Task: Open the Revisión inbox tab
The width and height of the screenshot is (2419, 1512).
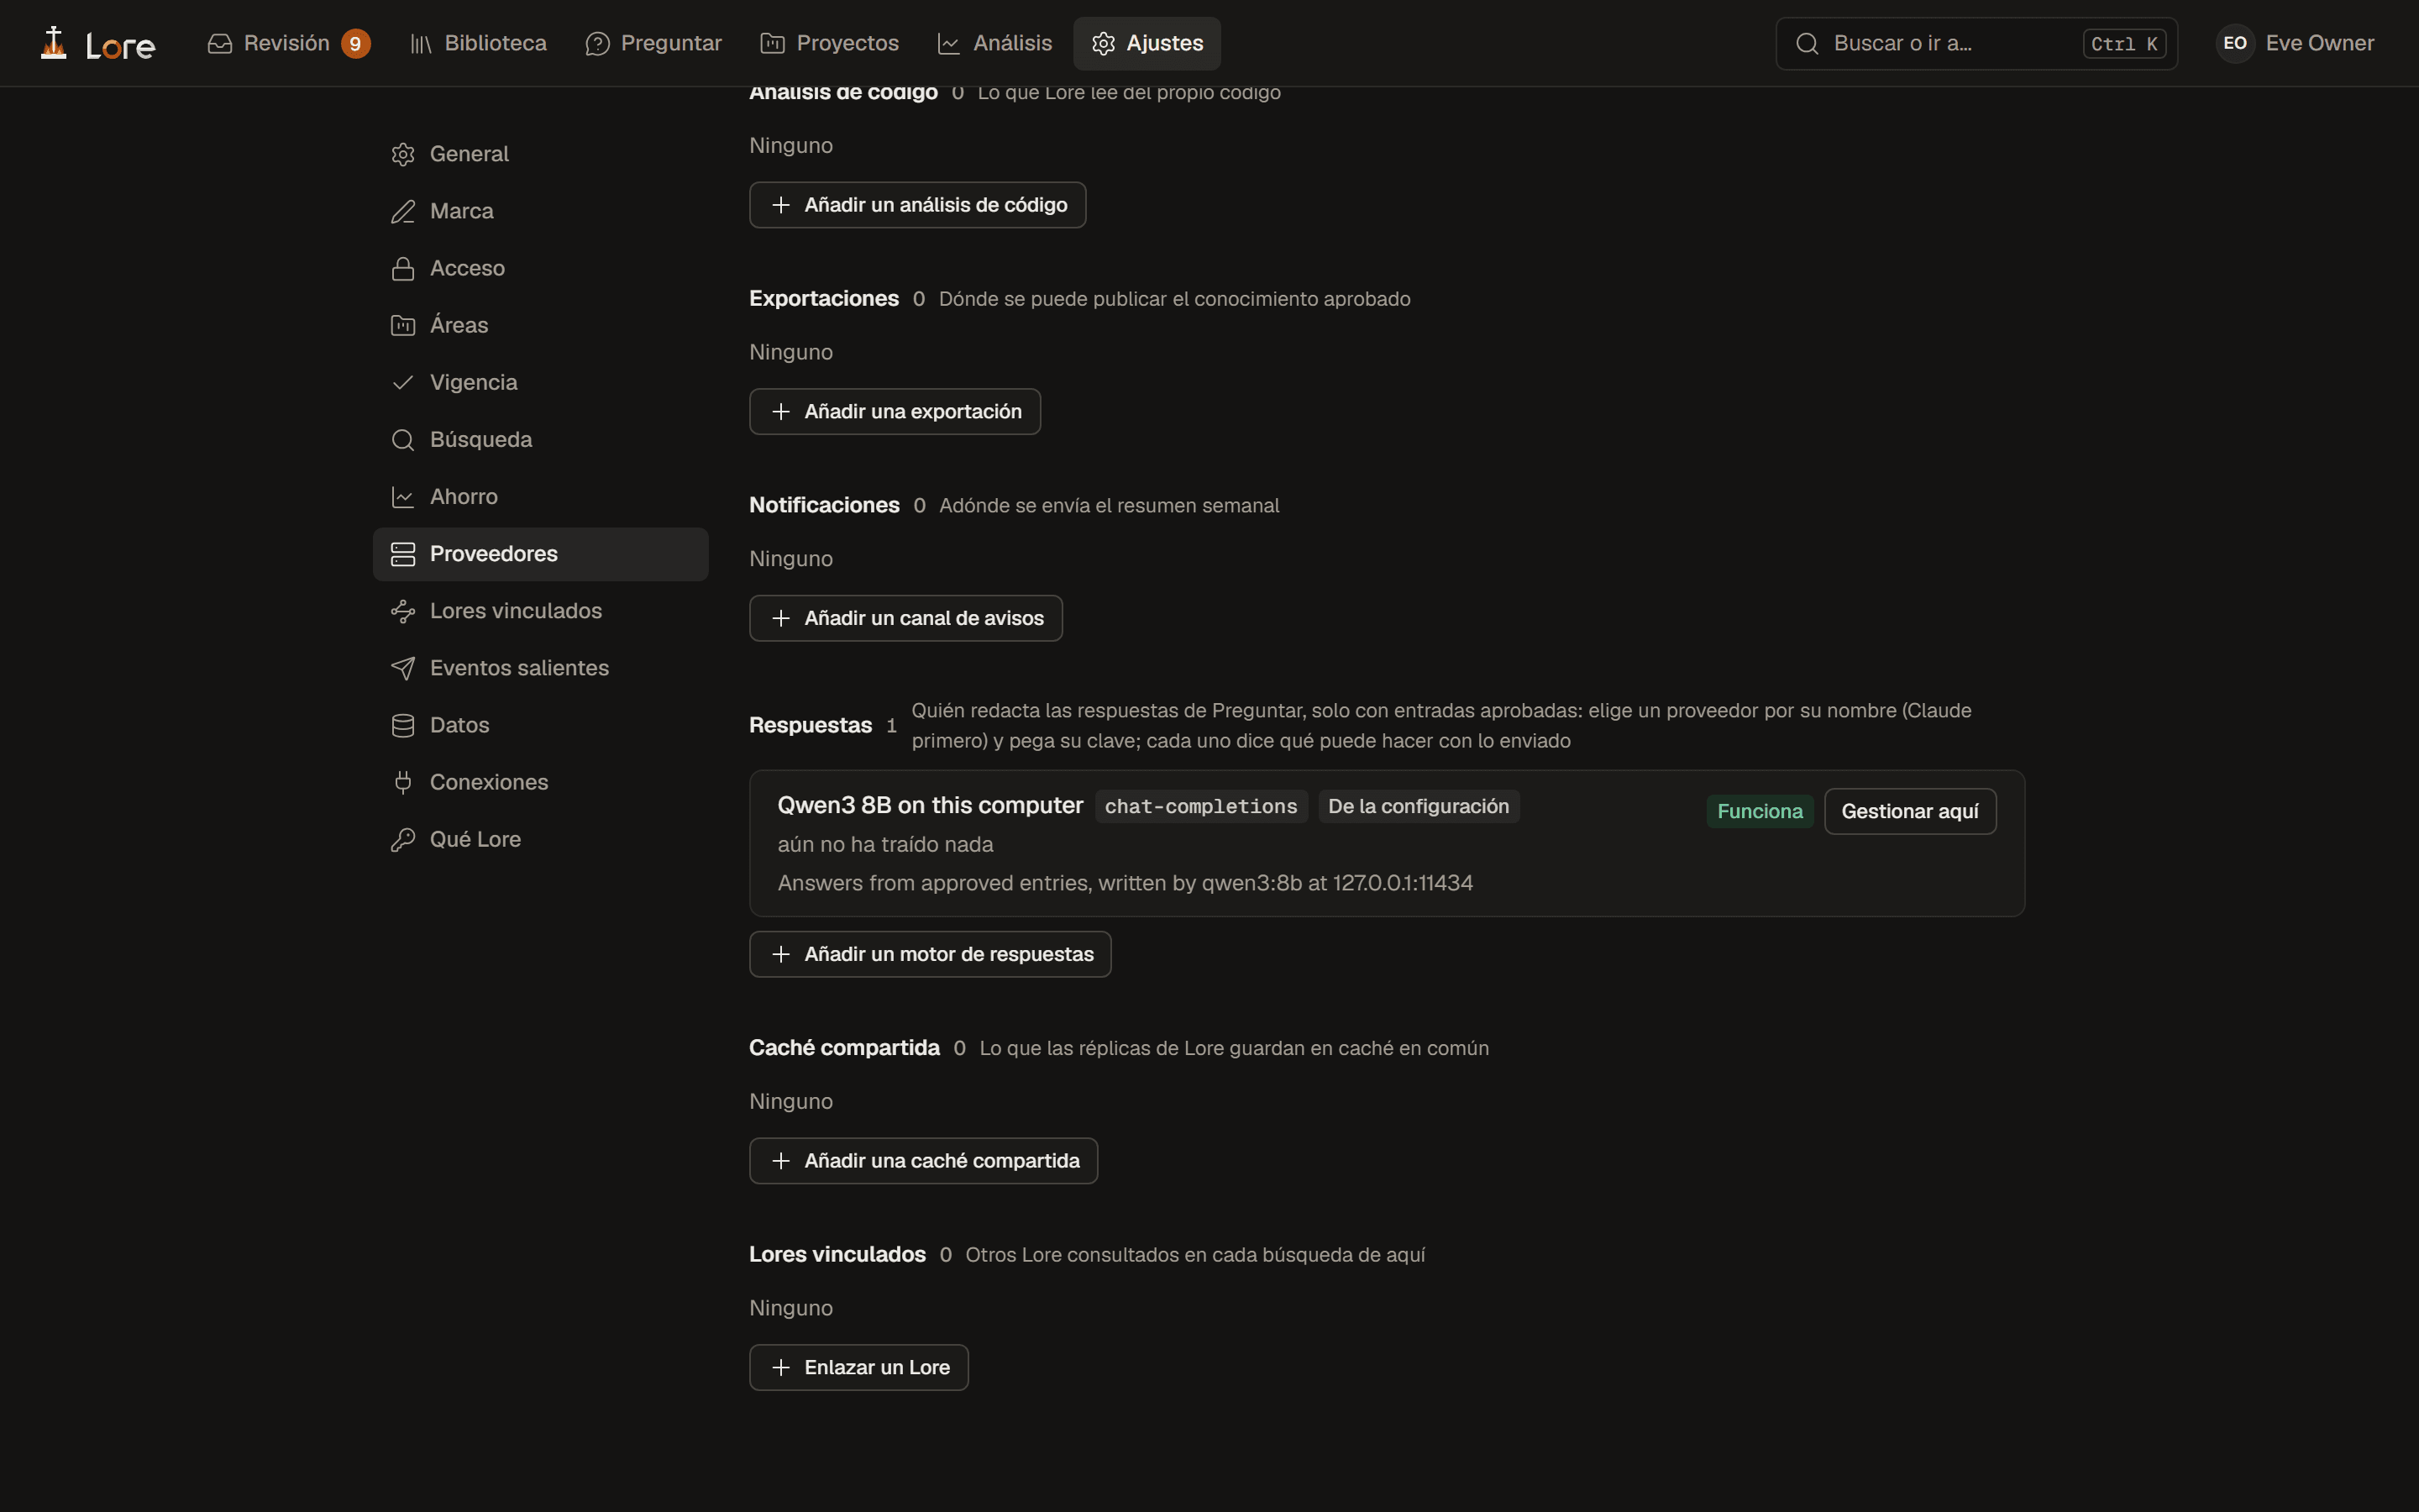Action: (x=288, y=43)
